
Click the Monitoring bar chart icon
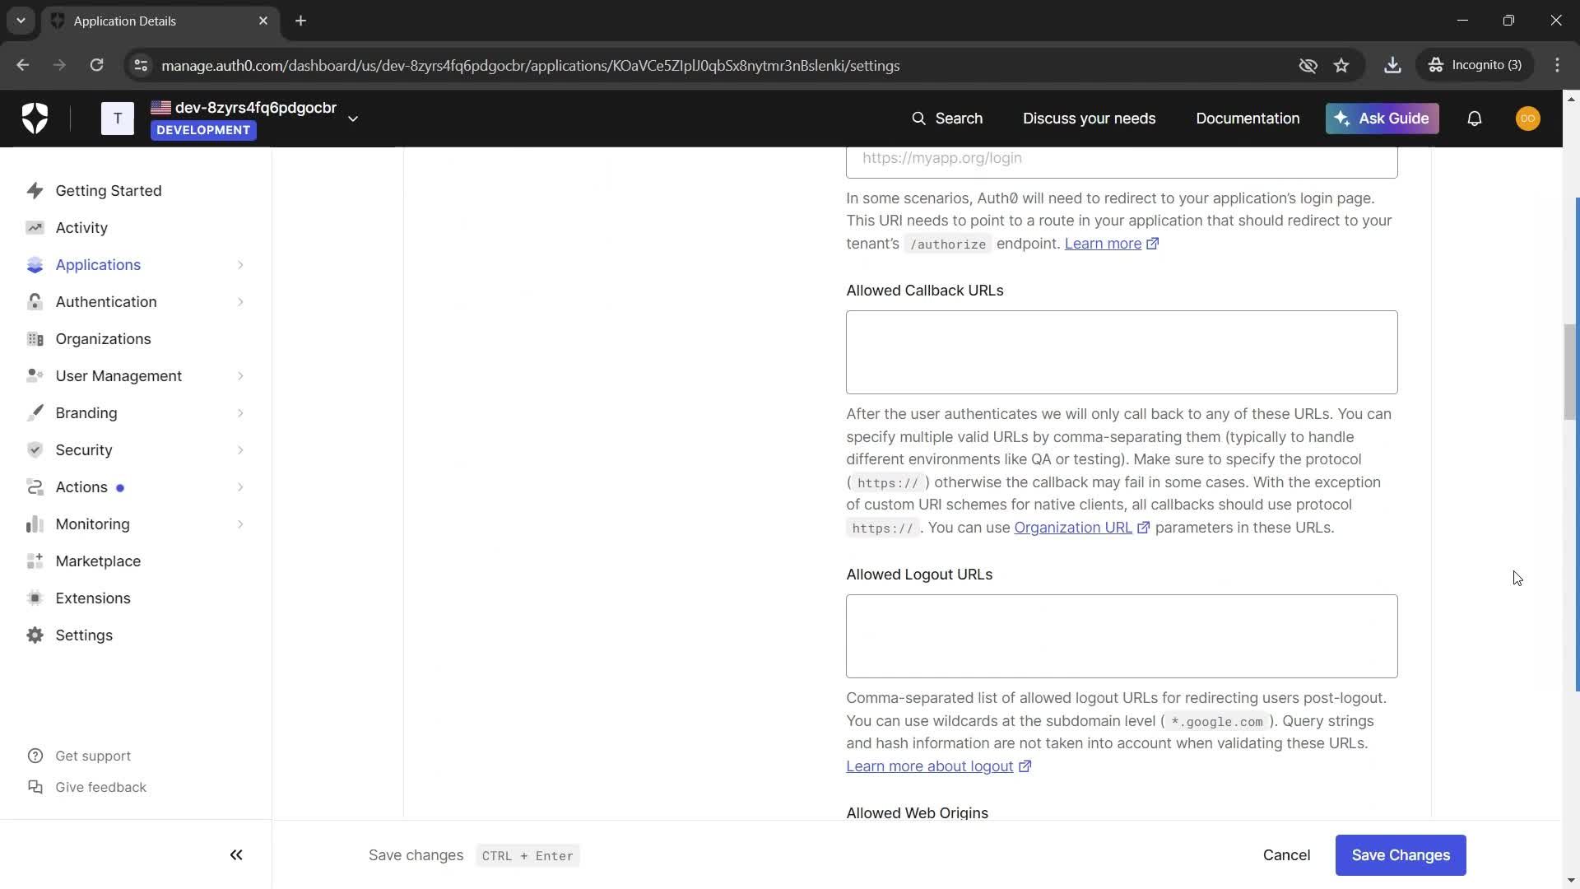(35, 524)
